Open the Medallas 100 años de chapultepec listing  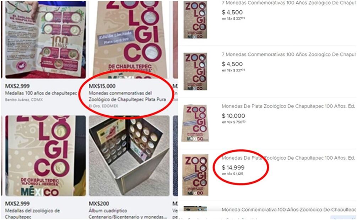(41, 93)
